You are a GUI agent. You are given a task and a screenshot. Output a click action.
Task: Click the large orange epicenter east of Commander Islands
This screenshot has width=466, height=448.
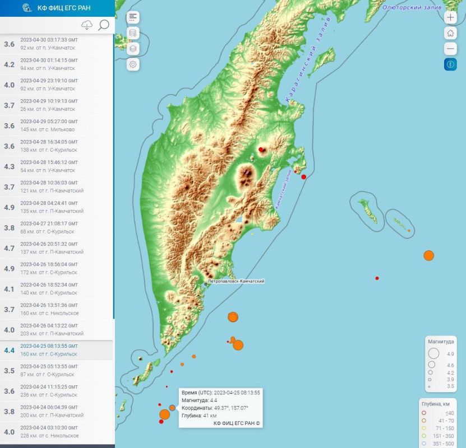428,255
